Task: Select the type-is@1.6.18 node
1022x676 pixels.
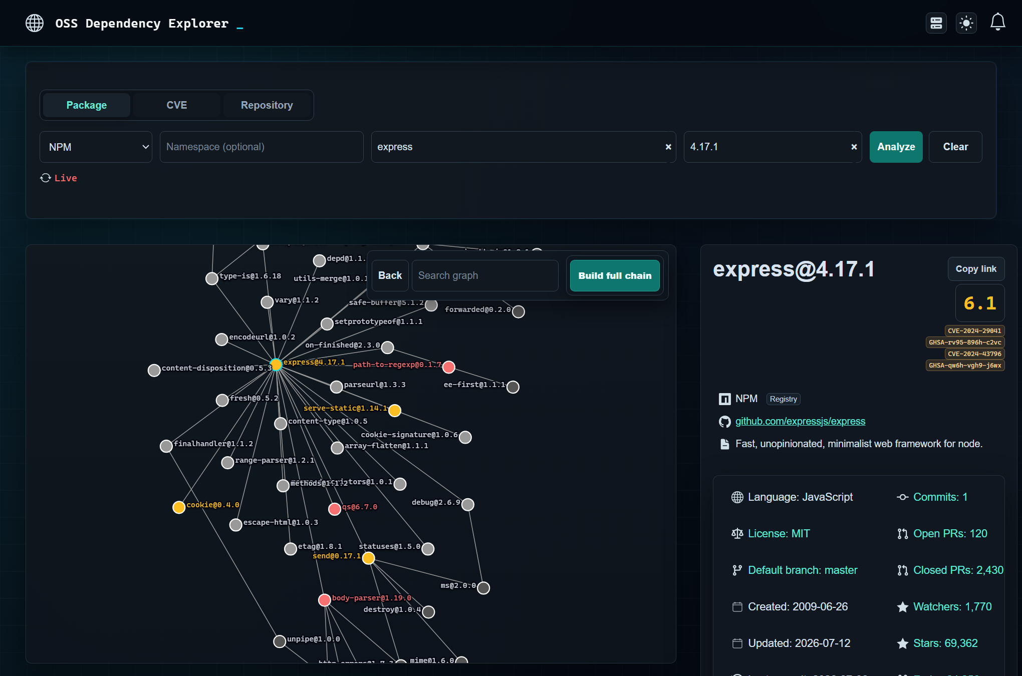Action: click(x=212, y=278)
